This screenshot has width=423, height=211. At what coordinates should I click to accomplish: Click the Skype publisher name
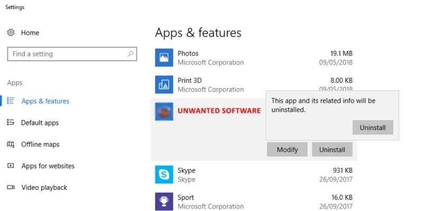[187, 179]
